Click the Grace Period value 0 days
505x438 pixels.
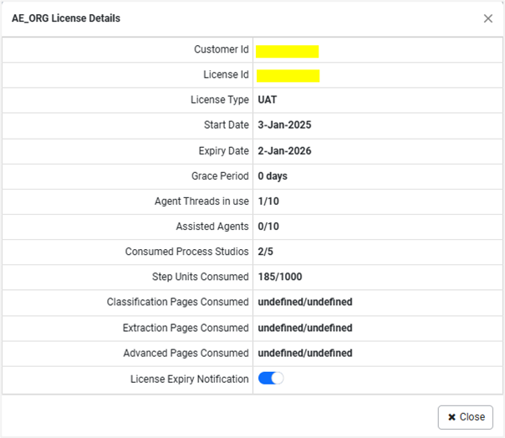(273, 176)
